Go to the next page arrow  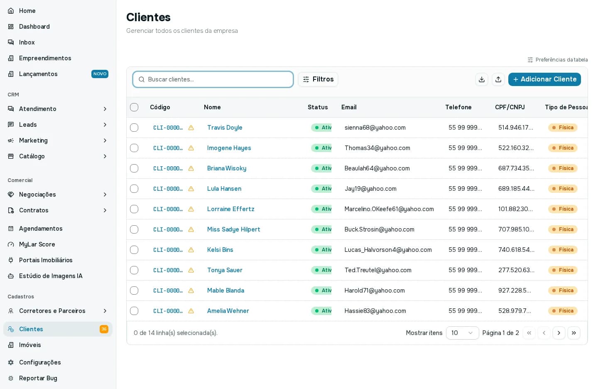(x=559, y=333)
